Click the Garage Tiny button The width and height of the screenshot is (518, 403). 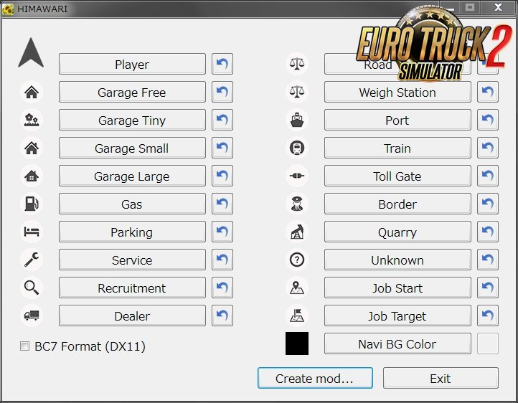[132, 120]
